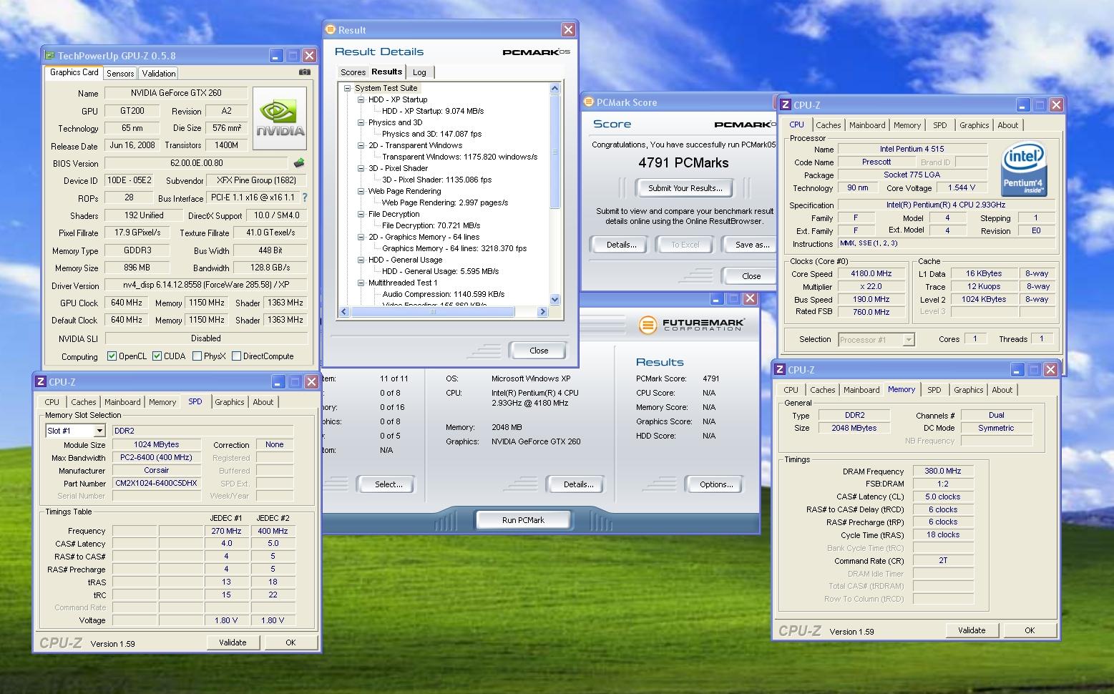Click Validate in CPU-Z SPD window
The height and width of the screenshot is (694, 1114).
233,642
